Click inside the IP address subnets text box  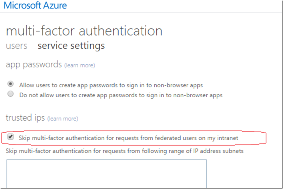(x=107, y=174)
